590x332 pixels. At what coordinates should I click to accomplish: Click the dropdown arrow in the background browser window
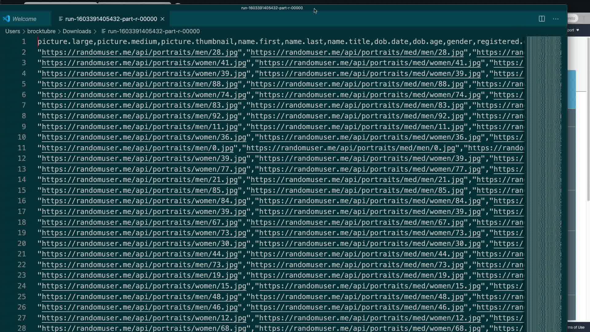pos(578,30)
